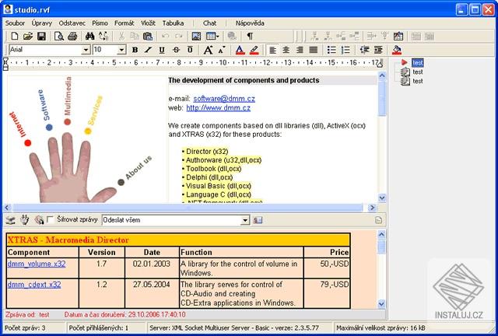Open the Tabulka menu
The height and width of the screenshot is (336, 498).
pos(173,23)
